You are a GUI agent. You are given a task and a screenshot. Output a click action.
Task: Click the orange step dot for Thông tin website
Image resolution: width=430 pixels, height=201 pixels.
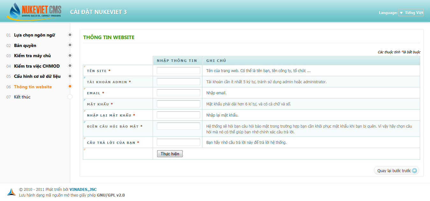(x=70, y=86)
